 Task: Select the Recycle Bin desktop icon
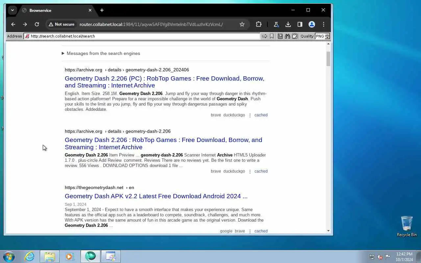(407, 226)
